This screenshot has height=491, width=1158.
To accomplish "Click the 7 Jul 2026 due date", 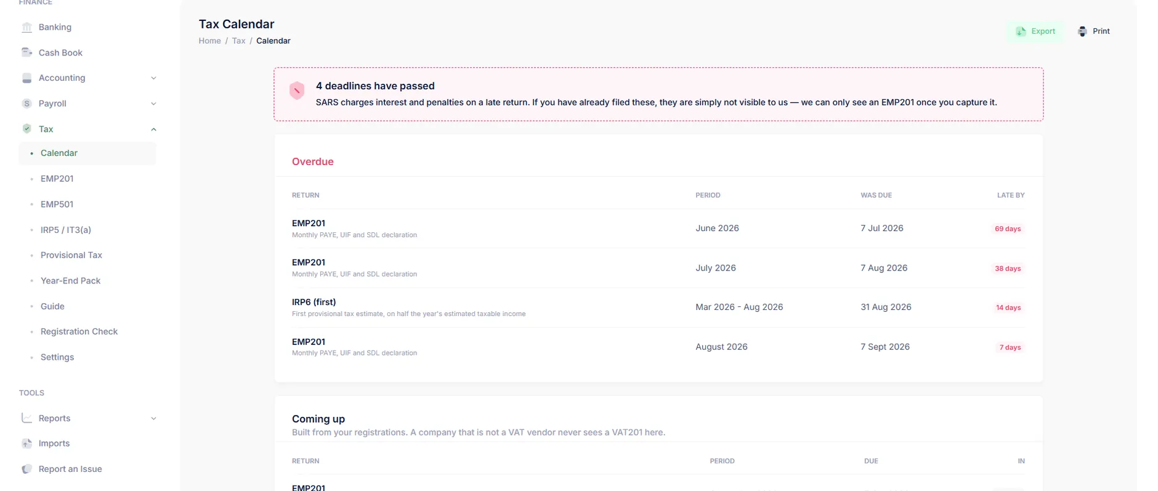I will pos(882,228).
